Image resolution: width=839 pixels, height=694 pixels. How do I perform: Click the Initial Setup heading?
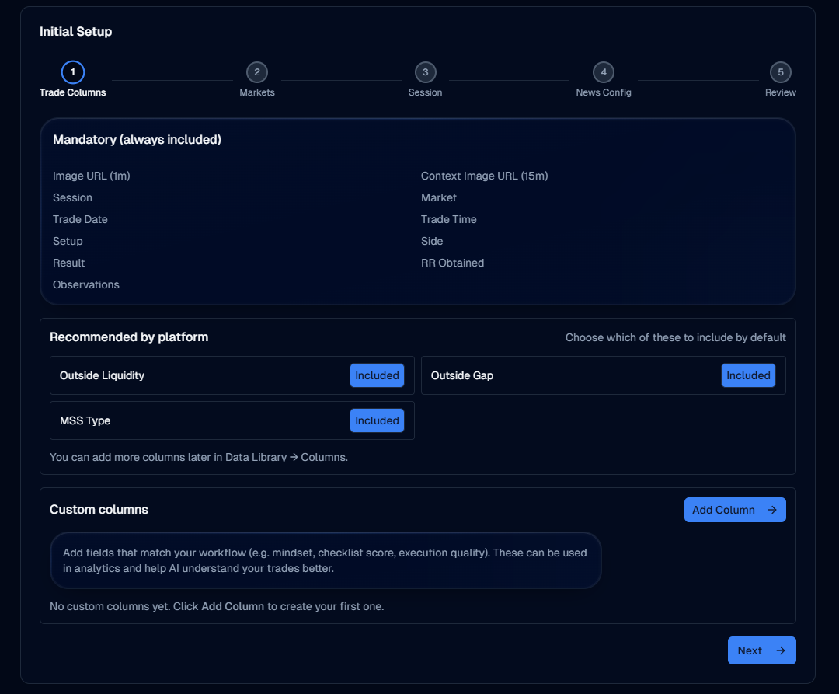coord(76,32)
